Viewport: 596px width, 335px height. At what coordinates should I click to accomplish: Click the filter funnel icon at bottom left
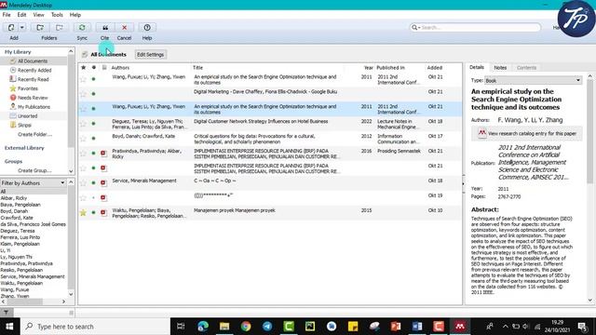(x=7, y=313)
